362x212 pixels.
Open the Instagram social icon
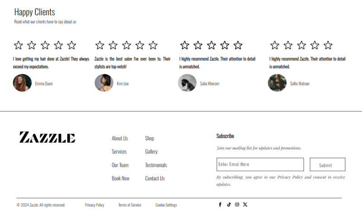[x=237, y=205]
